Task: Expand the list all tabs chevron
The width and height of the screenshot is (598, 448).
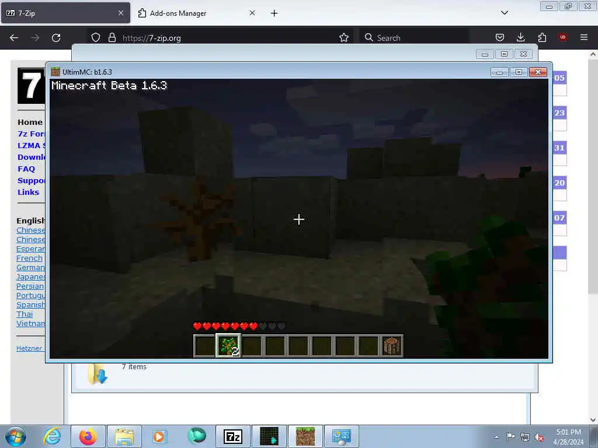Action: tap(505, 13)
